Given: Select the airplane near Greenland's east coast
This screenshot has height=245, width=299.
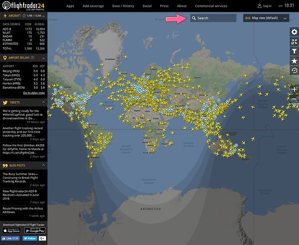Looking at the screenshot, I should click(125, 57).
